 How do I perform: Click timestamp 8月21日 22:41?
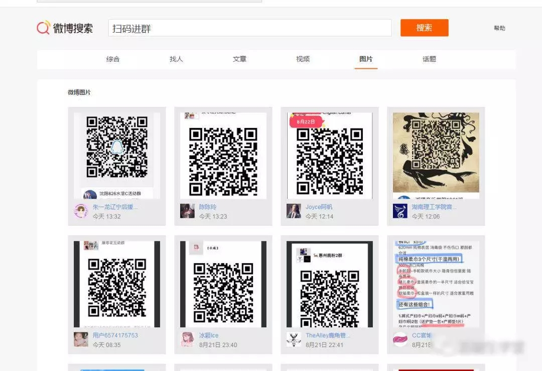[x=325, y=345]
